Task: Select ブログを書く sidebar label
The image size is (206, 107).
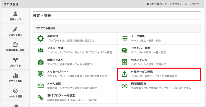Action: 15,35
